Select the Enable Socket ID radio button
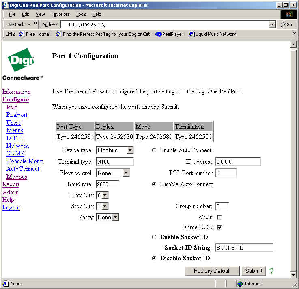Viewport: 299px width, 289px height. coord(154,237)
